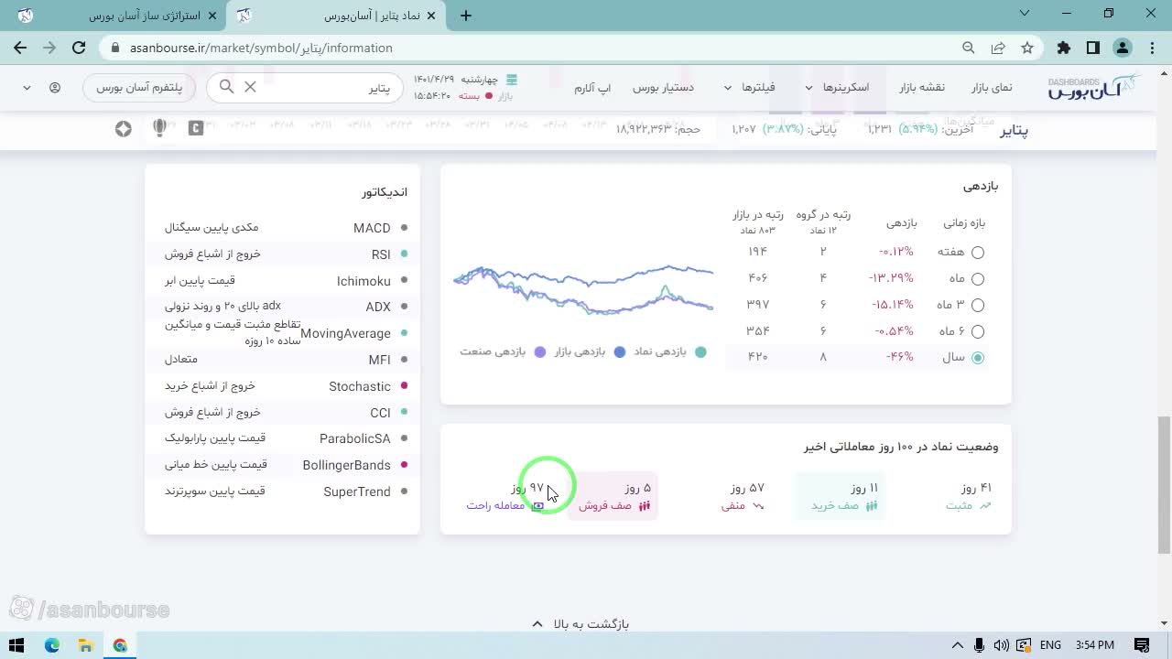Image resolution: width=1172 pixels, height=659 pixels.
Task: Open Chrome extensions puzzle icon
Action: (1063, 48)
